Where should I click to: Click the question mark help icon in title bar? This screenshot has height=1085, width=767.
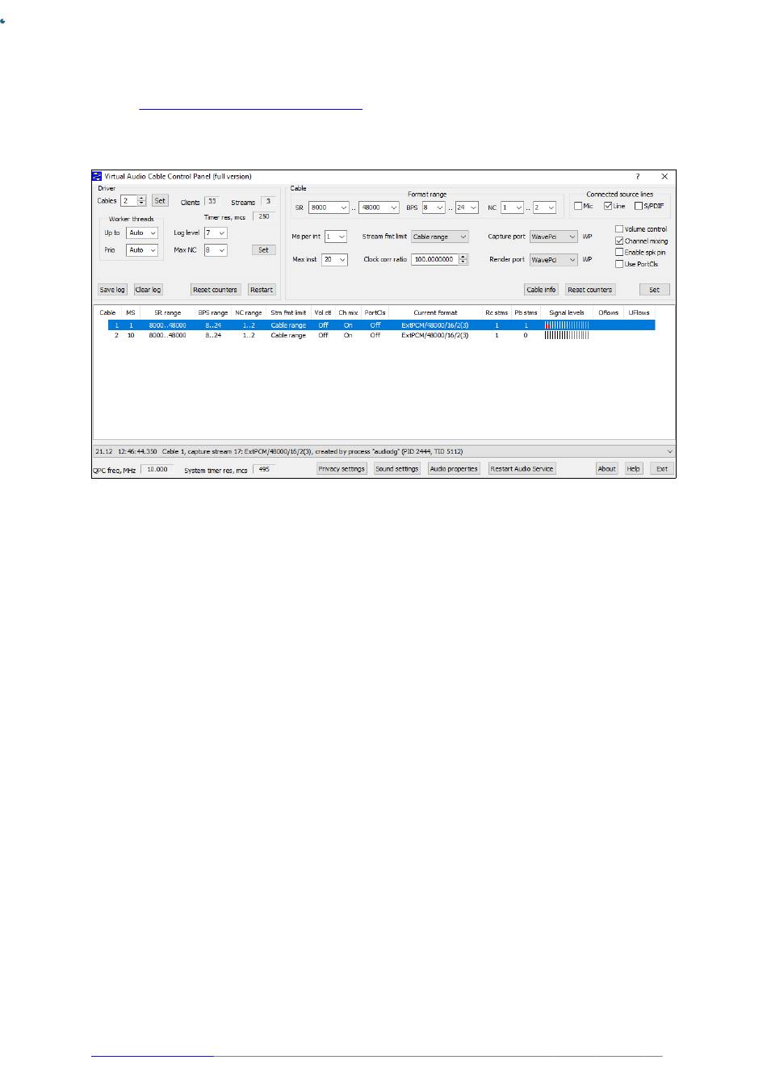click(x=637, y=176)
